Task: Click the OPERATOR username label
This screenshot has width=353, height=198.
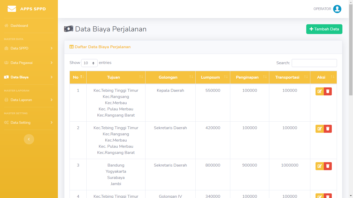Action: click(322, 9)
